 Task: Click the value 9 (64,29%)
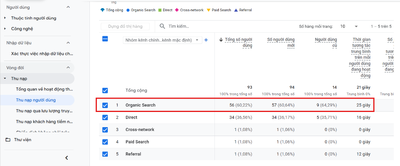point(327,105)
